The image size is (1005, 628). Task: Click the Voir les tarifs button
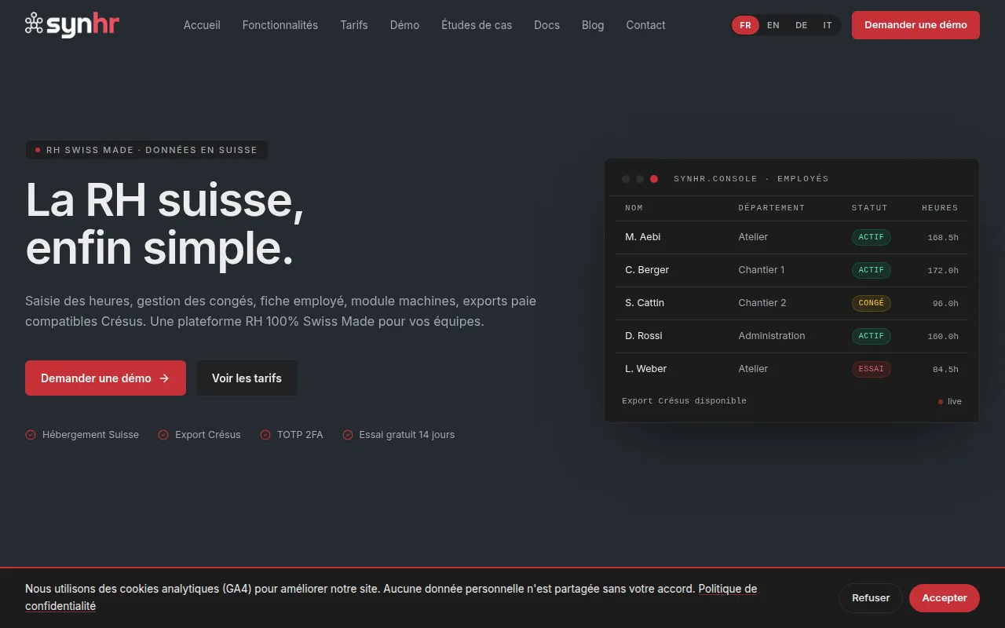pos(247,378)
